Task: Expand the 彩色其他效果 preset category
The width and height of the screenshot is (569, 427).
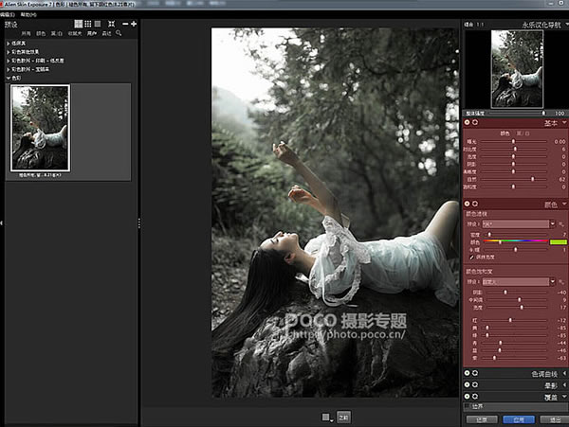Action: [x=9, y=52]
